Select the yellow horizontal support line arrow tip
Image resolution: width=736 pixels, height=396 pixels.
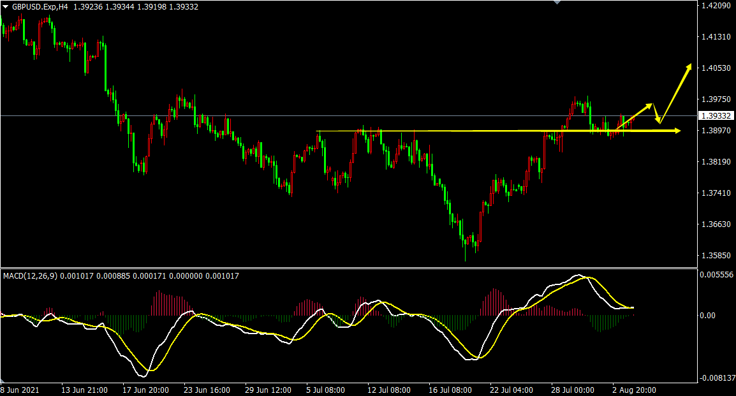click(x=677, y=131)
